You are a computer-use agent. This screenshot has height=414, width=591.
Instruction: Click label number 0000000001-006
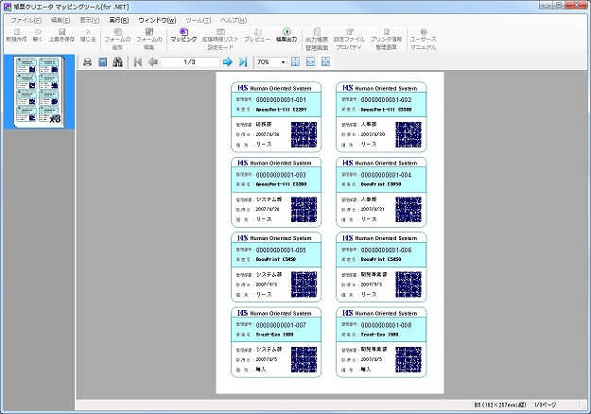point(386,250)
